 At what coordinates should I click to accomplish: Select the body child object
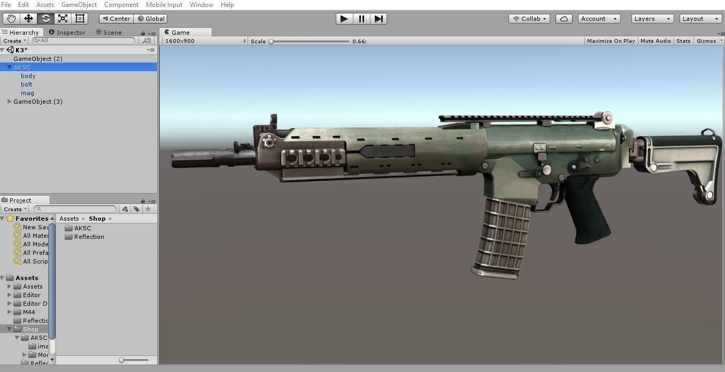(x=28, y=76)
